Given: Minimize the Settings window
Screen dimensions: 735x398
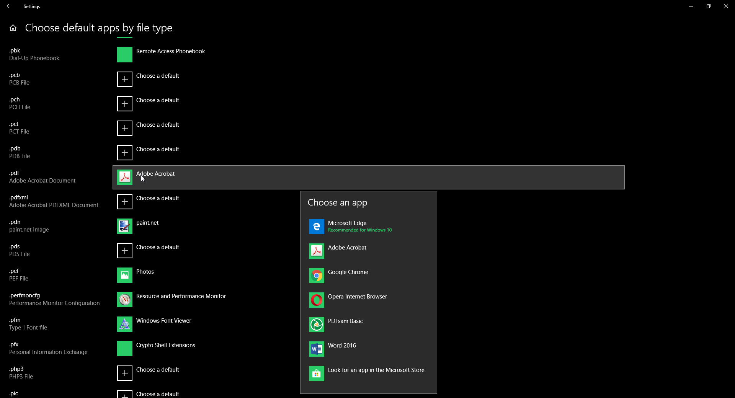Looking at the screenshot, I should coord(691,6).
